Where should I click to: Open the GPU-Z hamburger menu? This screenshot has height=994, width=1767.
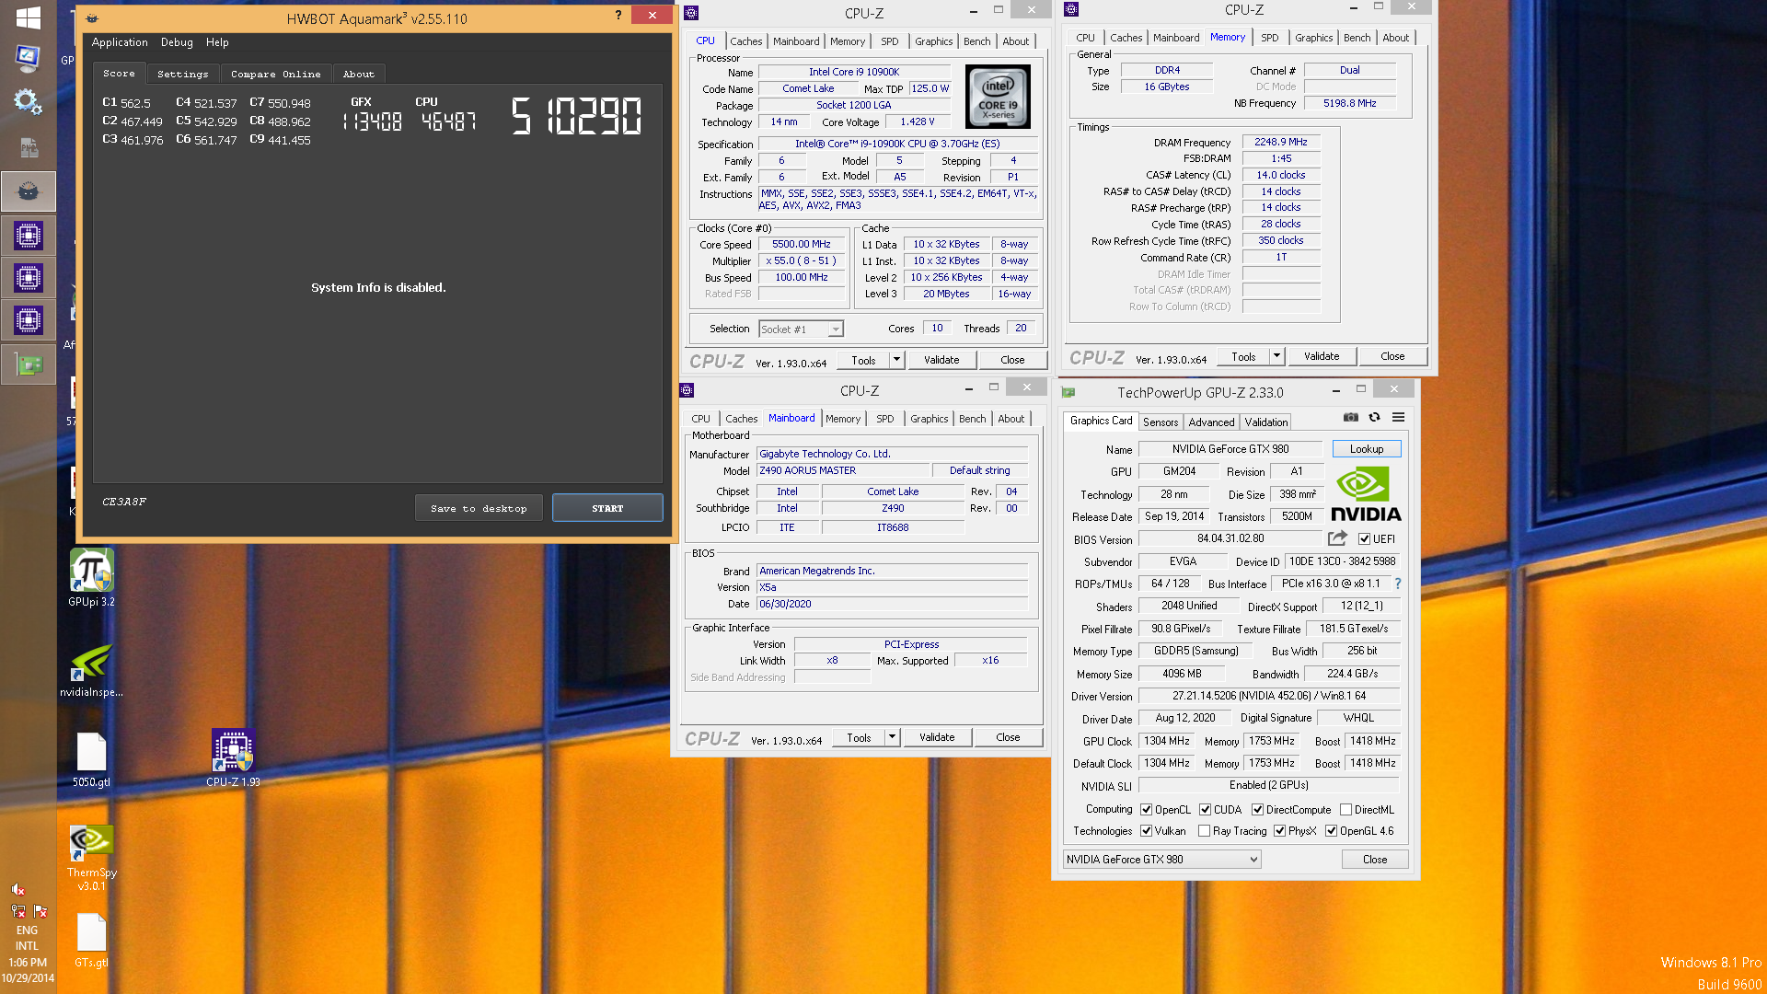pyautogui.click(x=1398, y=418)
